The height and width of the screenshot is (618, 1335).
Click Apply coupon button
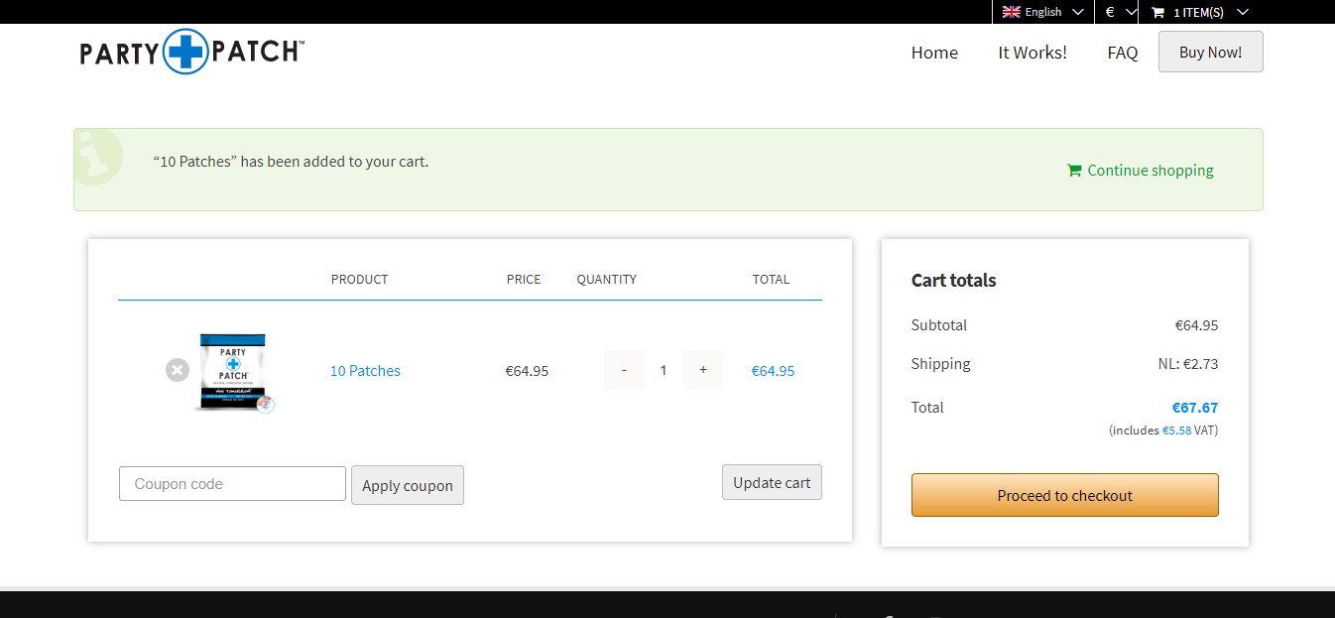(x=408, y=485)
